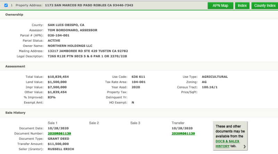This screenshot has height=154, width=278.
Task: Select total value $10,839,454
Action: [x=58, y=77]
